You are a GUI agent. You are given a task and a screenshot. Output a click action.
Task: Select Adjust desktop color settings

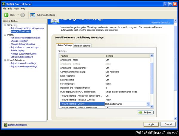point(24,47)
